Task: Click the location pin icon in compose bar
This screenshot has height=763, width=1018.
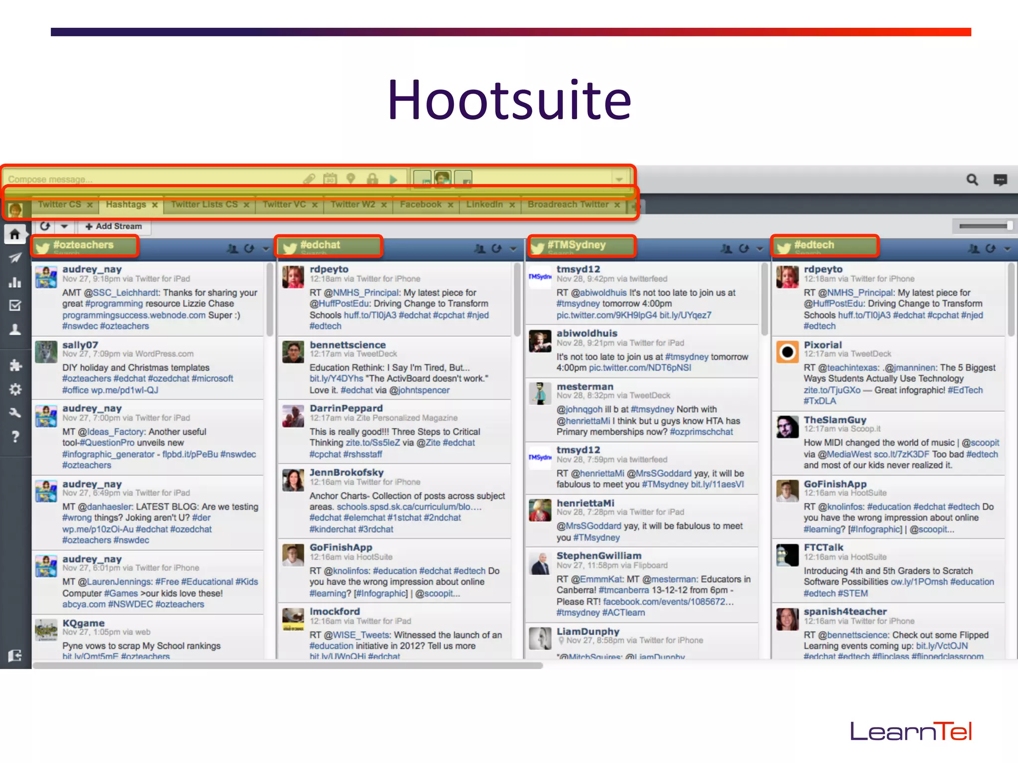Action: [x=351, y=179]
